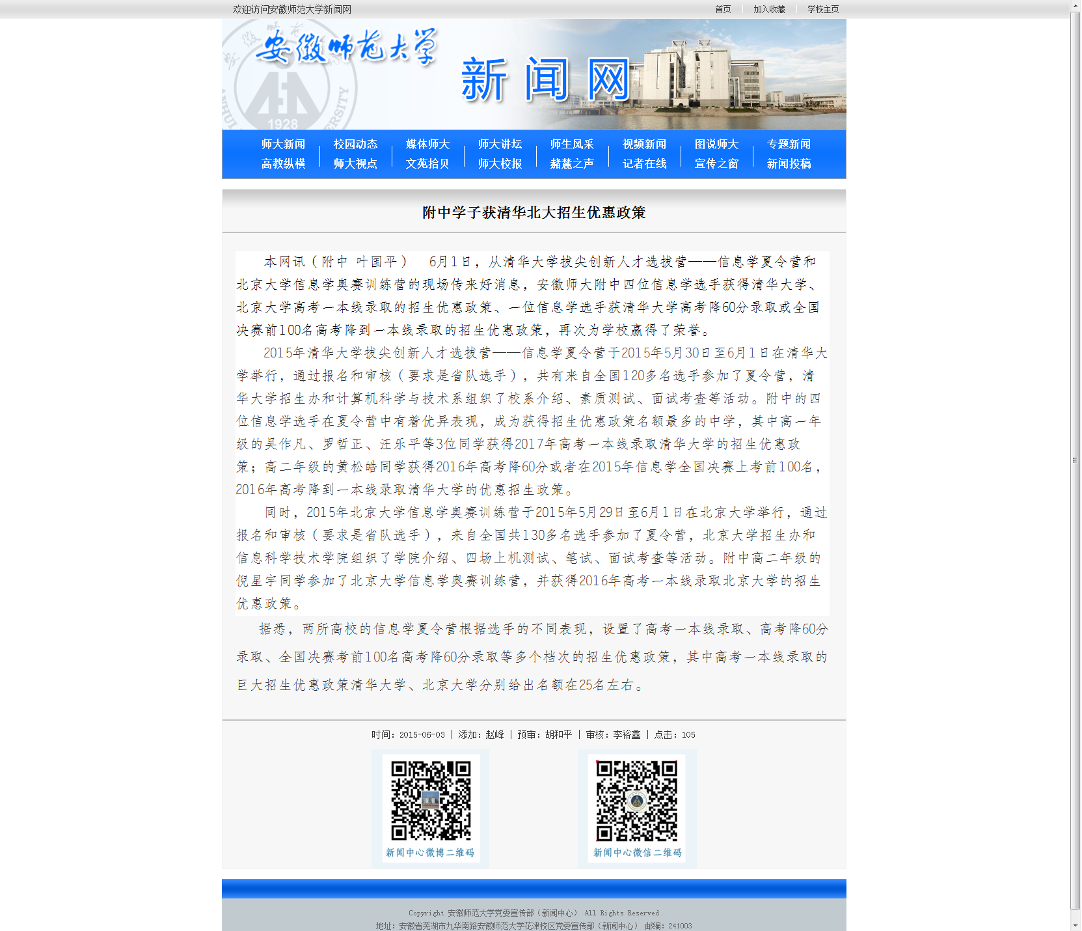The height and width of the screenshot is (931, 1082).
Task: Open 媒体师大 navigation entry
Action: point(427,145)
